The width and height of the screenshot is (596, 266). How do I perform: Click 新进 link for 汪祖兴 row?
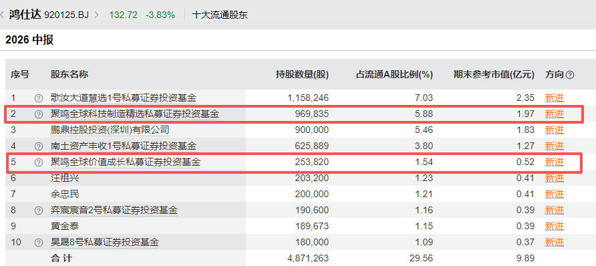click(x=554, y=178)
